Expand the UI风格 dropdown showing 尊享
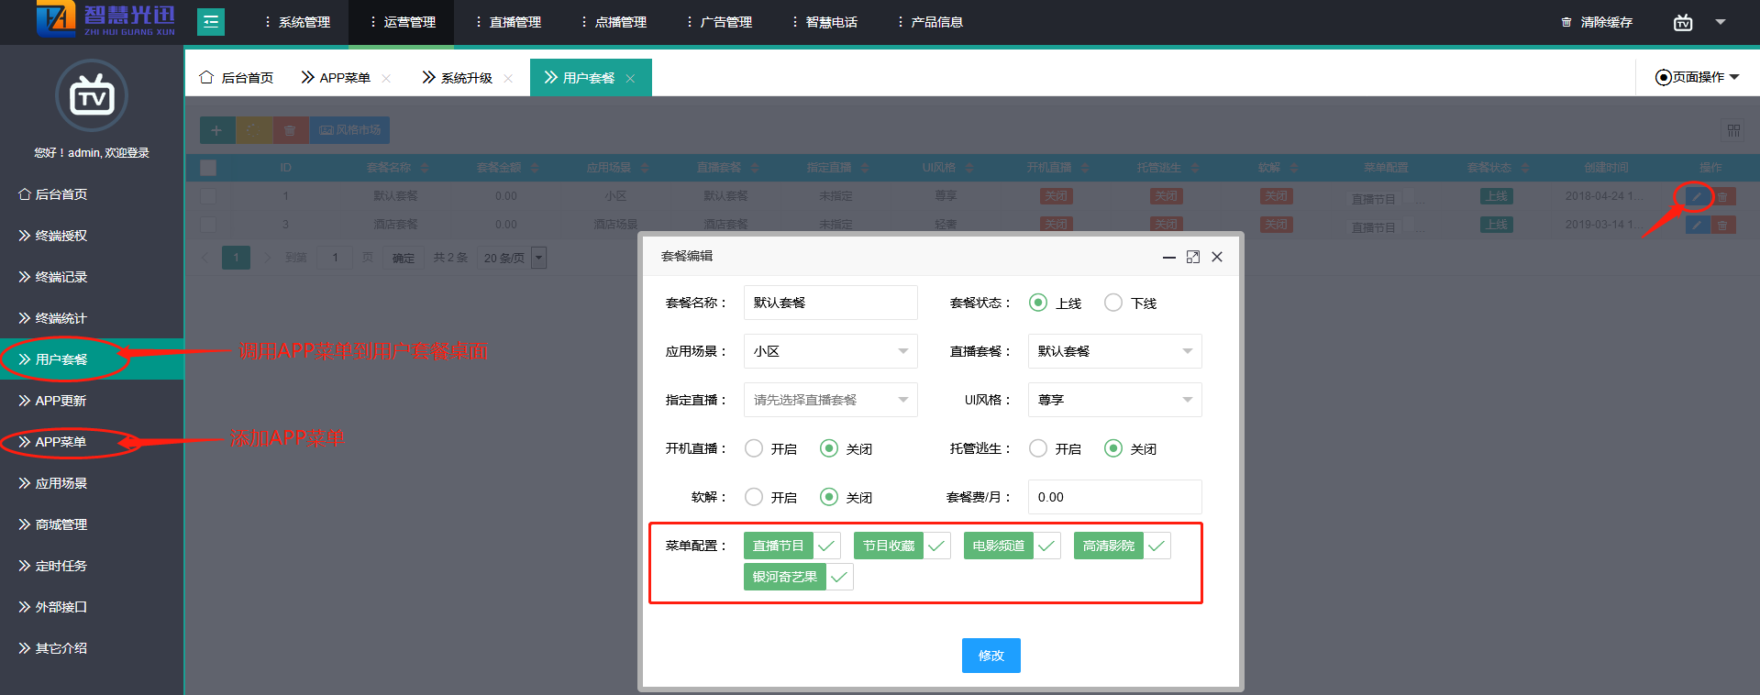This screenshot has height=695, width=1760. pos(1114,400)
